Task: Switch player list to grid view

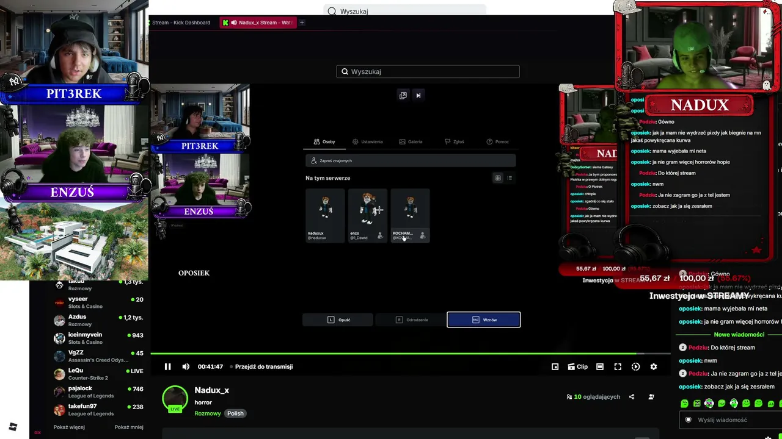Action: click(498, 178)
